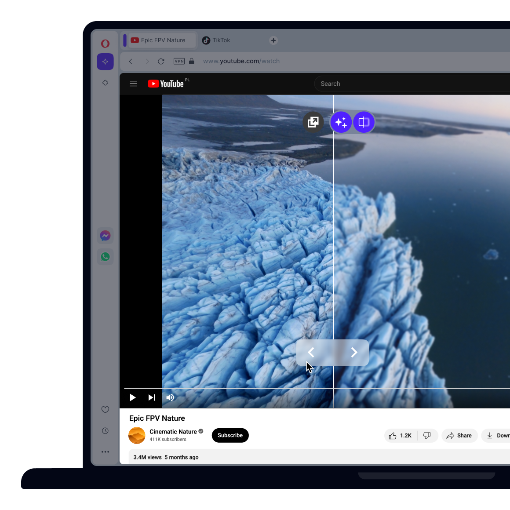Screen dimensions: 510x510
Task: Toggle the purple split compare button
Action: (364, 122)
